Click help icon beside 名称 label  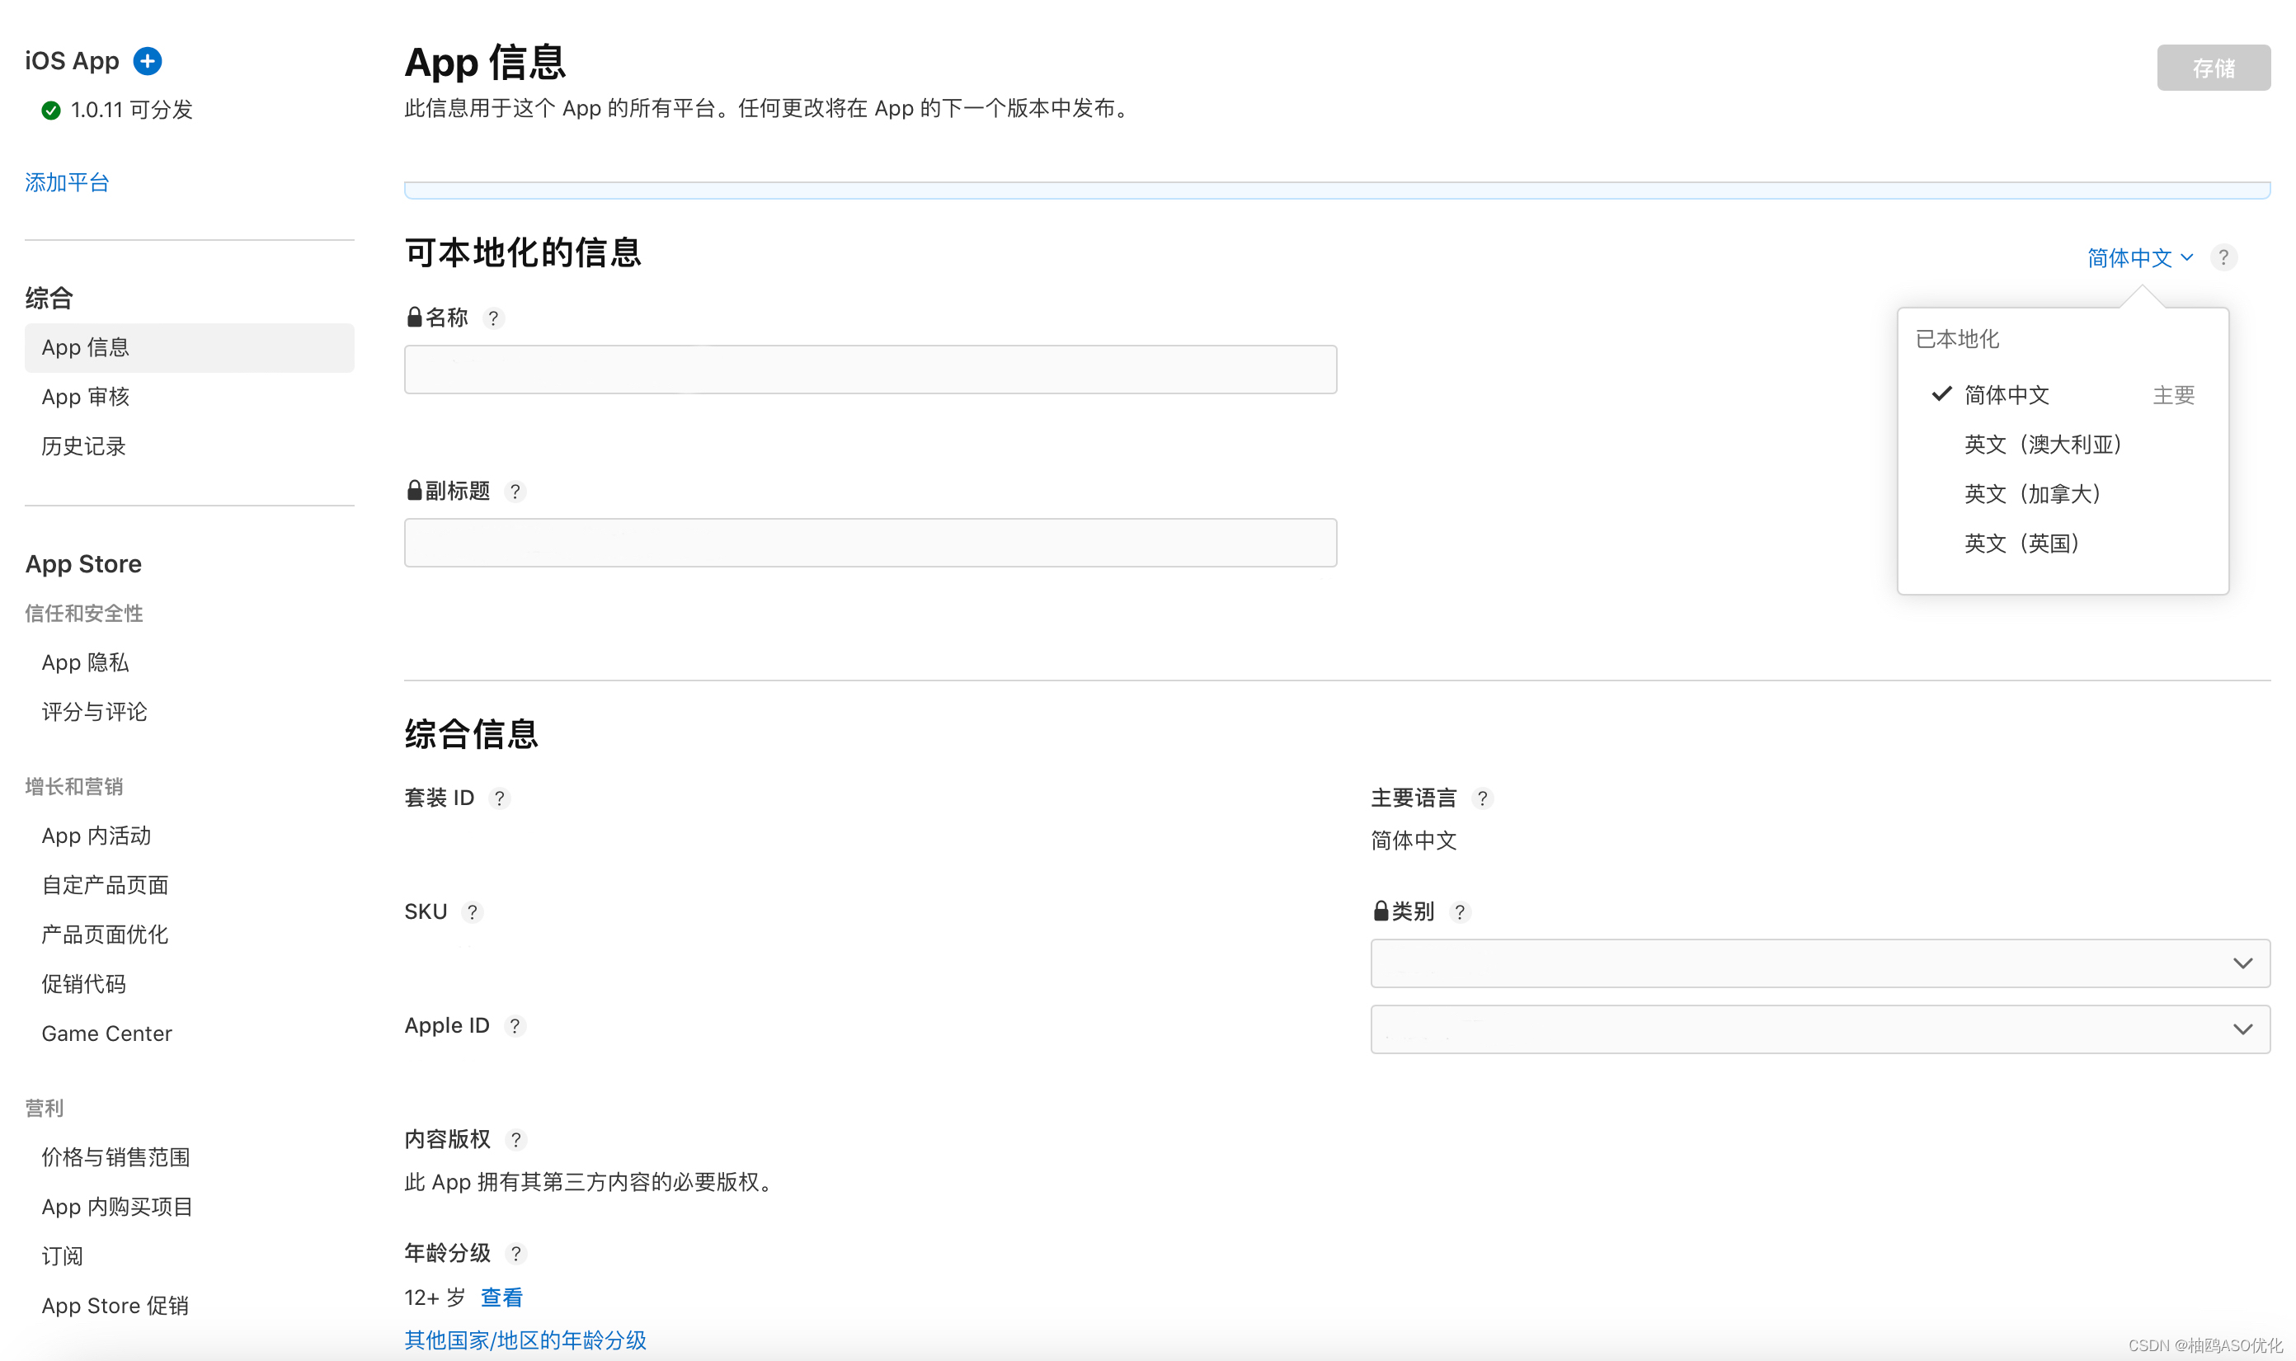pyautogui.click(x=493, y=318)
